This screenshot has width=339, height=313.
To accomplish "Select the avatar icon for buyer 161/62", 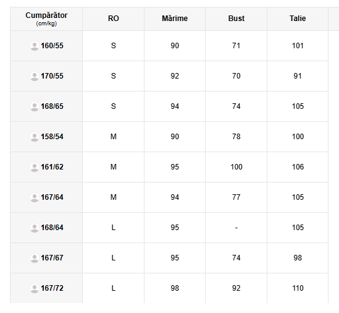I will coord(35,167).
